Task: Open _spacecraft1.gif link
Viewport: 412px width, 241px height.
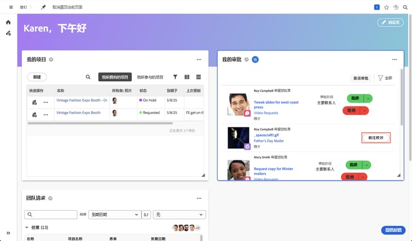Action: coord(266,135)
